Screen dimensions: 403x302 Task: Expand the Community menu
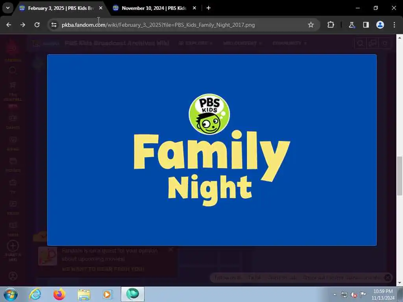point(289,43)
